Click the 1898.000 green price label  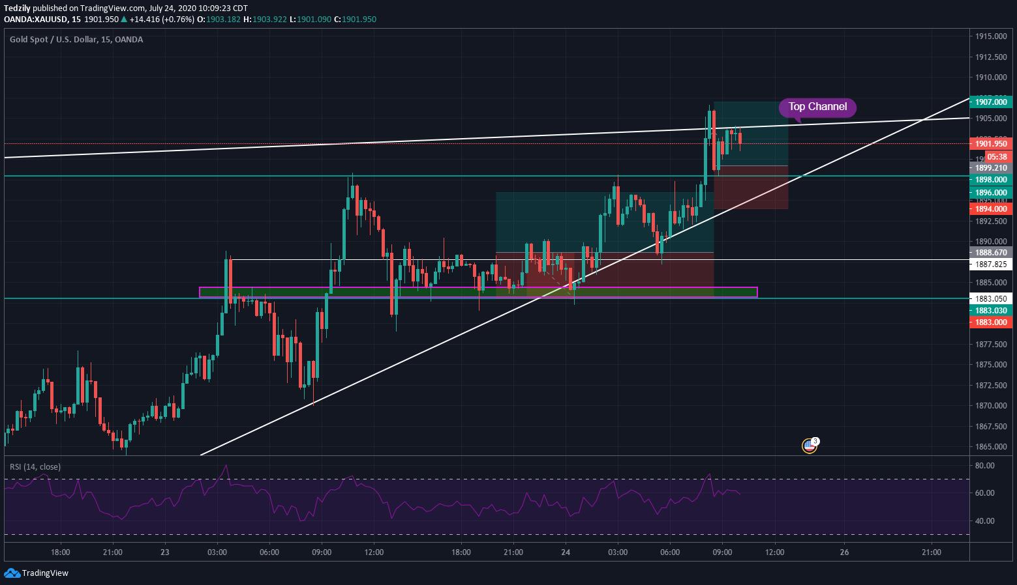991,180
